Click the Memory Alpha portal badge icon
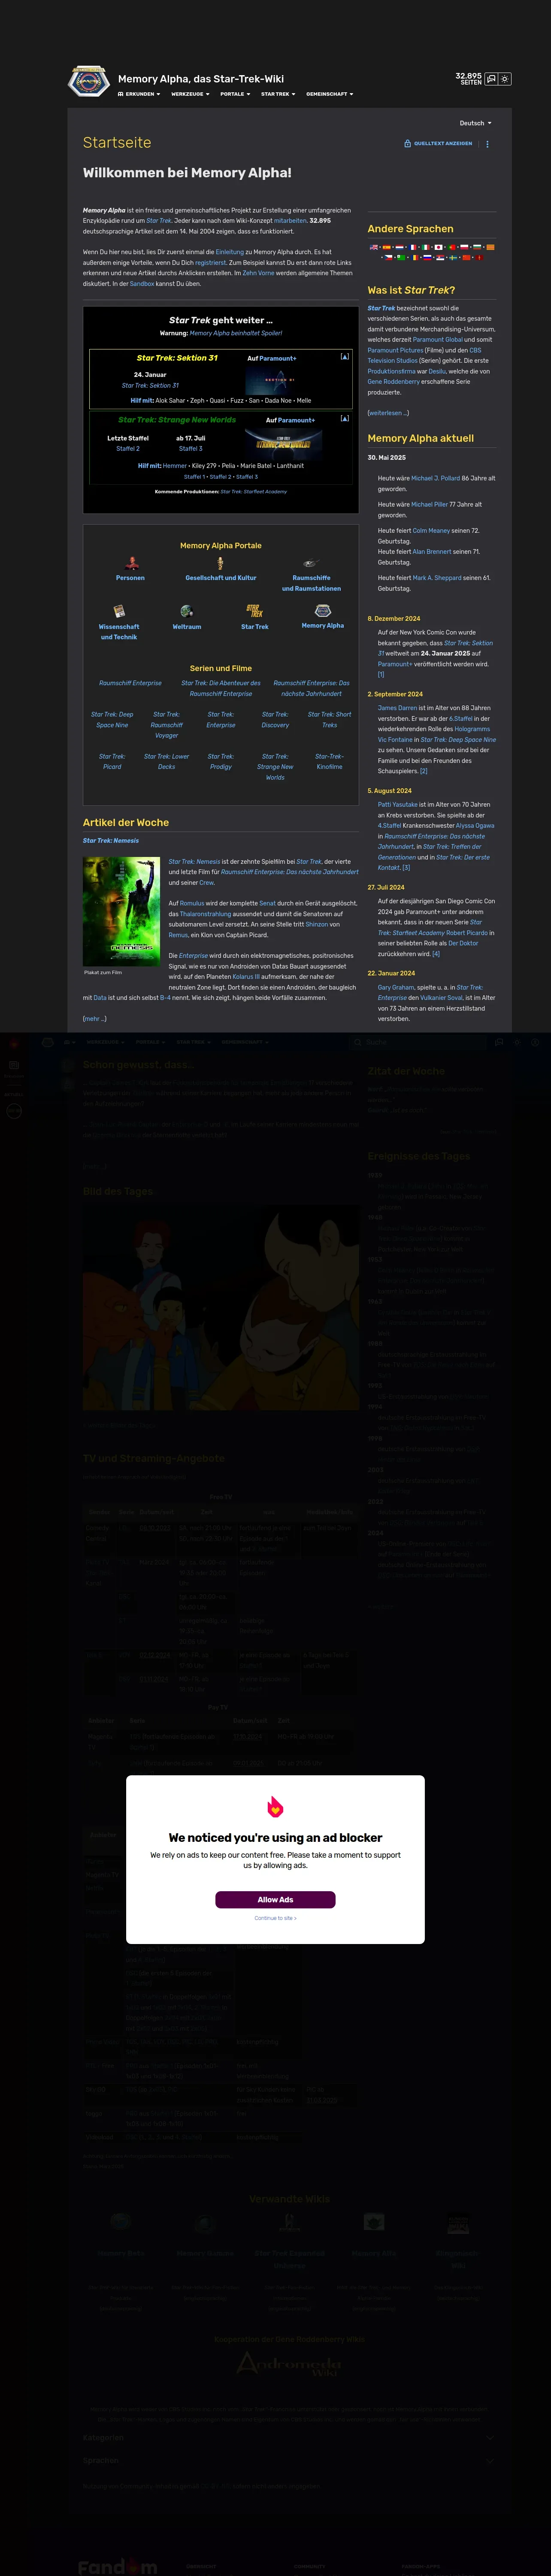The width and height of the screenshot is (551, 2576). (323, 610)
